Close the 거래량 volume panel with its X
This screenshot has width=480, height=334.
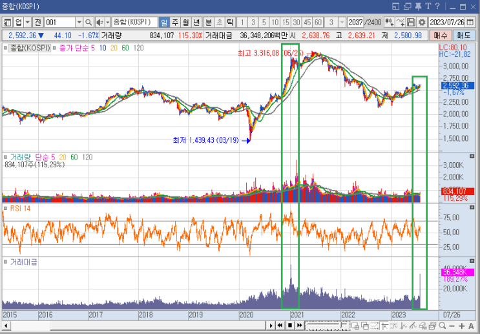click(472, 156)
